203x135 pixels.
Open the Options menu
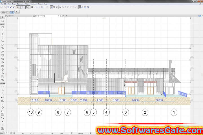(x=27, y=4)
